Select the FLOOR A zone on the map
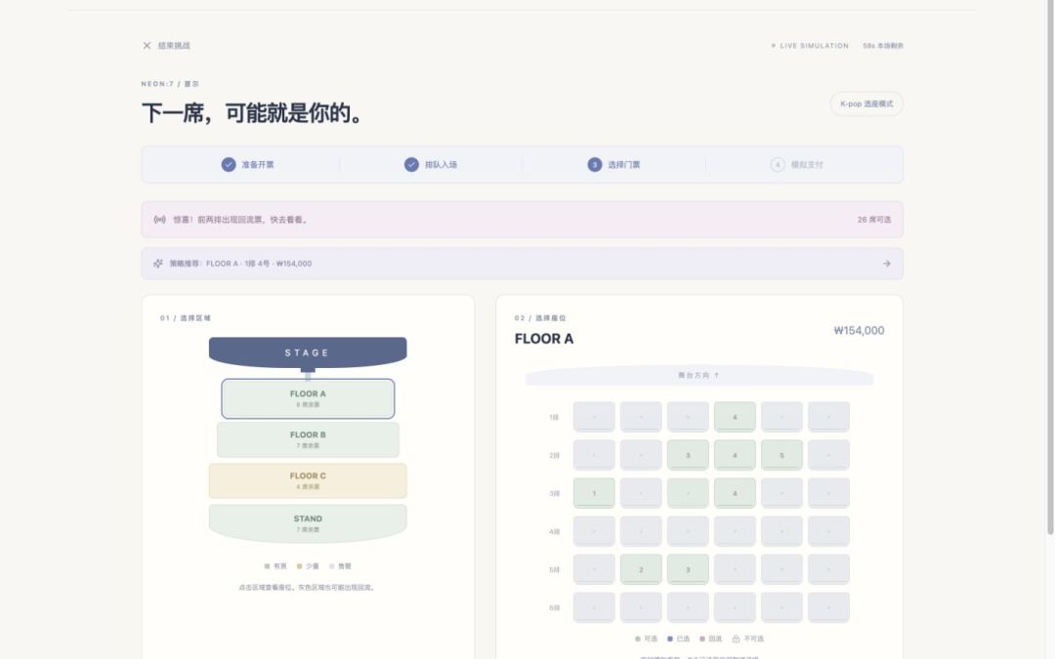 pos(308,398)
